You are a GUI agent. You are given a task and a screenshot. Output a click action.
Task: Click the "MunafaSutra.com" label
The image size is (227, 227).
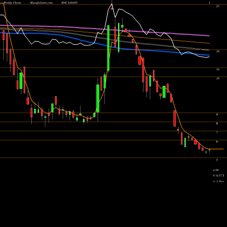(41, 3)
